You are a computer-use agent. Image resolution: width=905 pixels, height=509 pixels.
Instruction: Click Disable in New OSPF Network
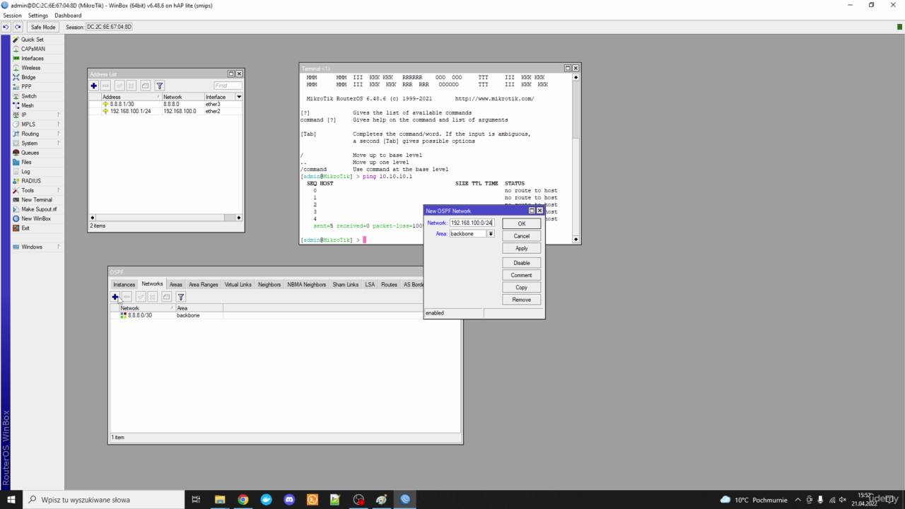pos(522,263)
